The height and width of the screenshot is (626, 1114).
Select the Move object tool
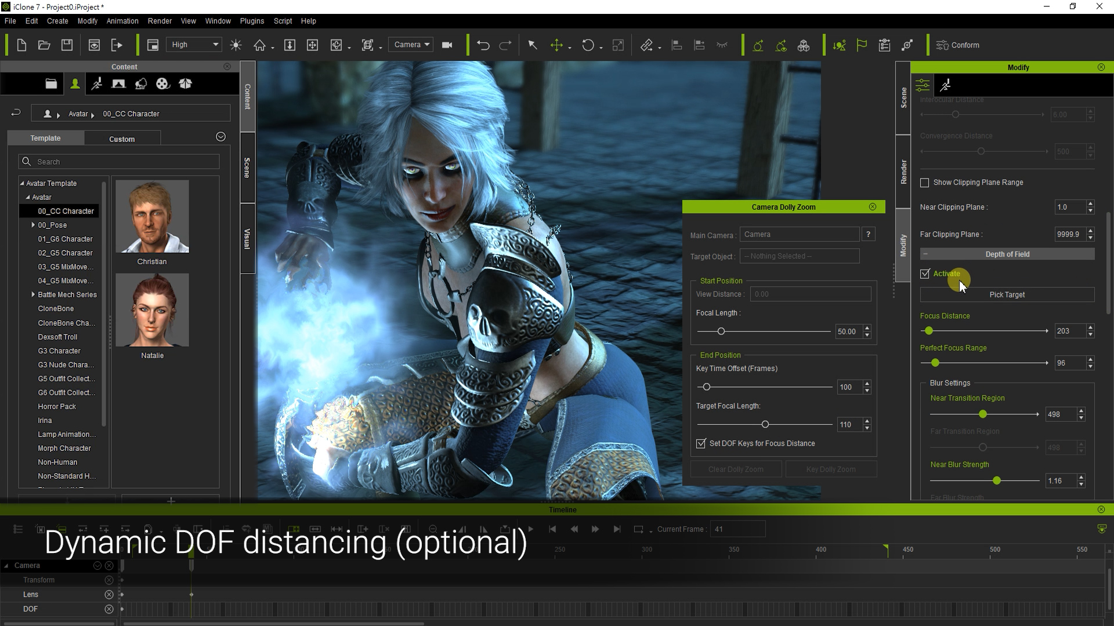[556, 45]
